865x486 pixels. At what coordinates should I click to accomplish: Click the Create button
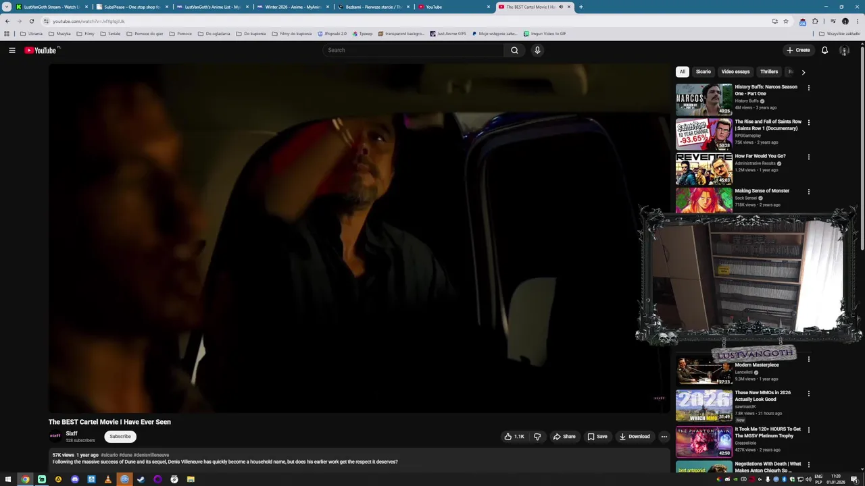point(798,50)
